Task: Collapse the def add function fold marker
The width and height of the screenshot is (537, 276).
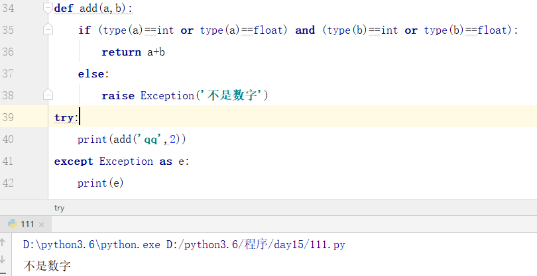Action: (48, 7)
